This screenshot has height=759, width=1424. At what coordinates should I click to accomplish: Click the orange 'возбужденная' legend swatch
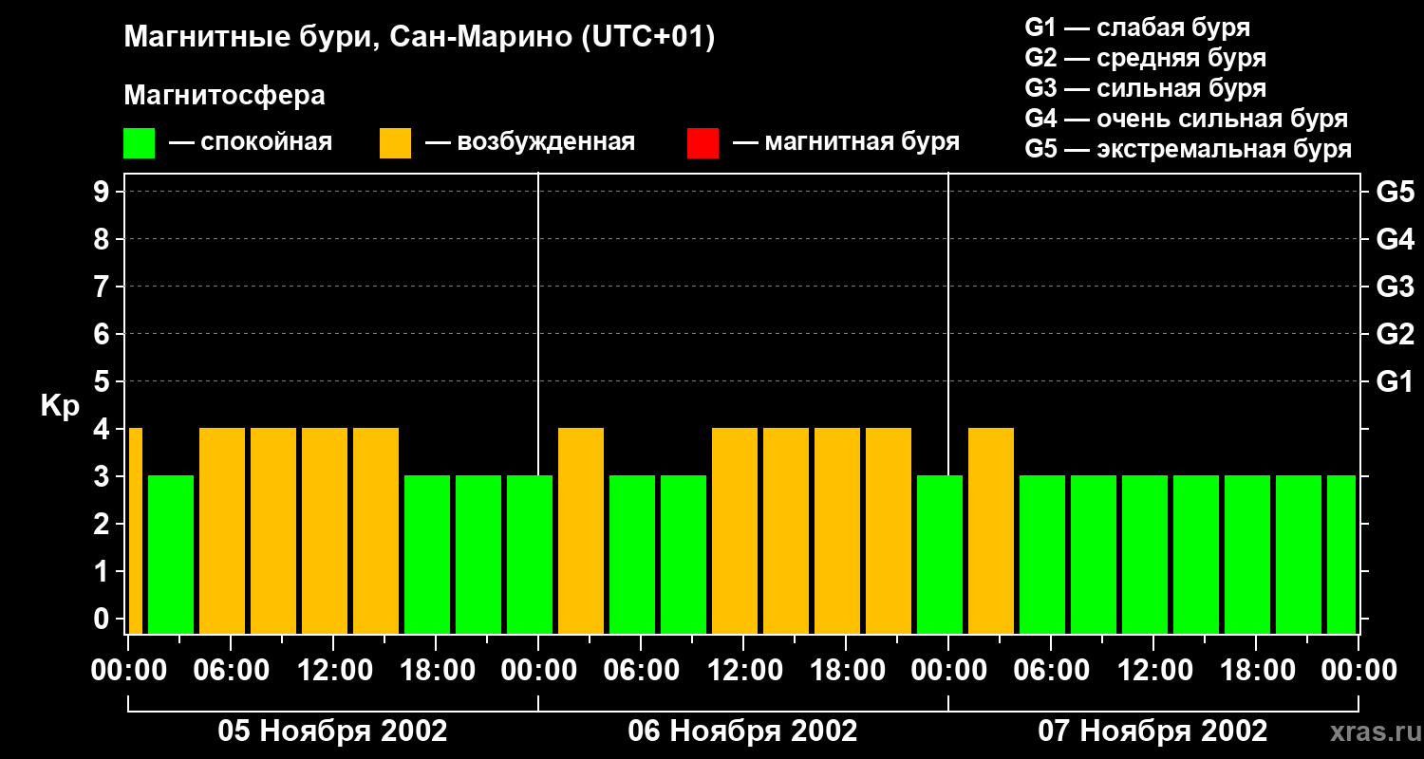coord(395,143)
